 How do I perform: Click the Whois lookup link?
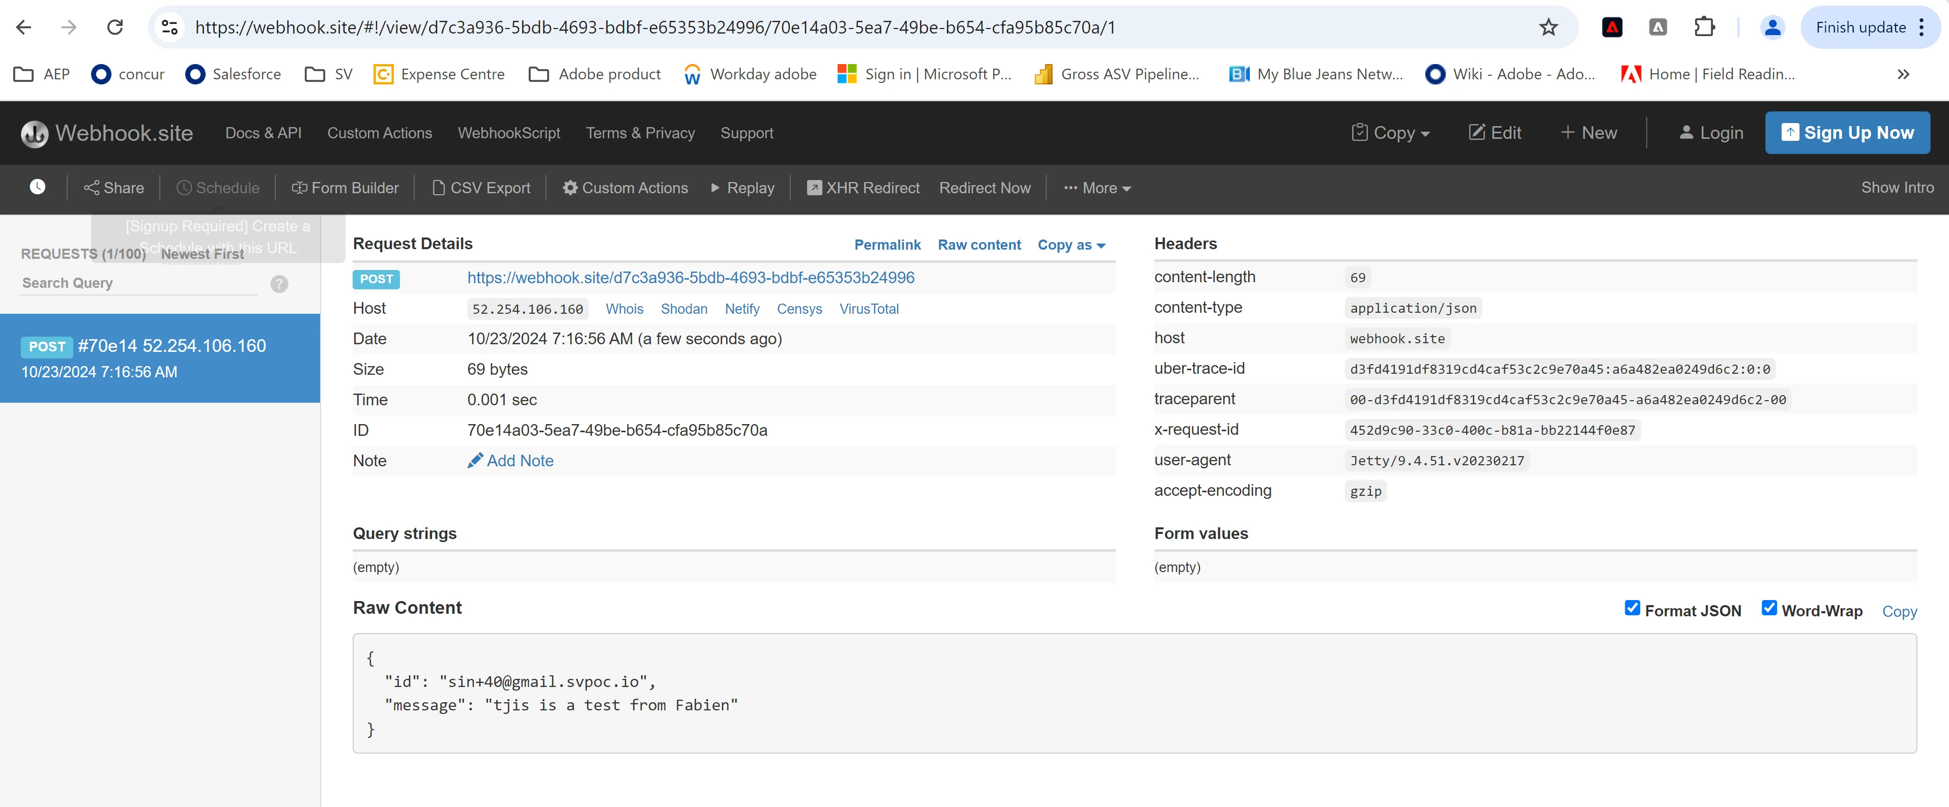[624, 309]
